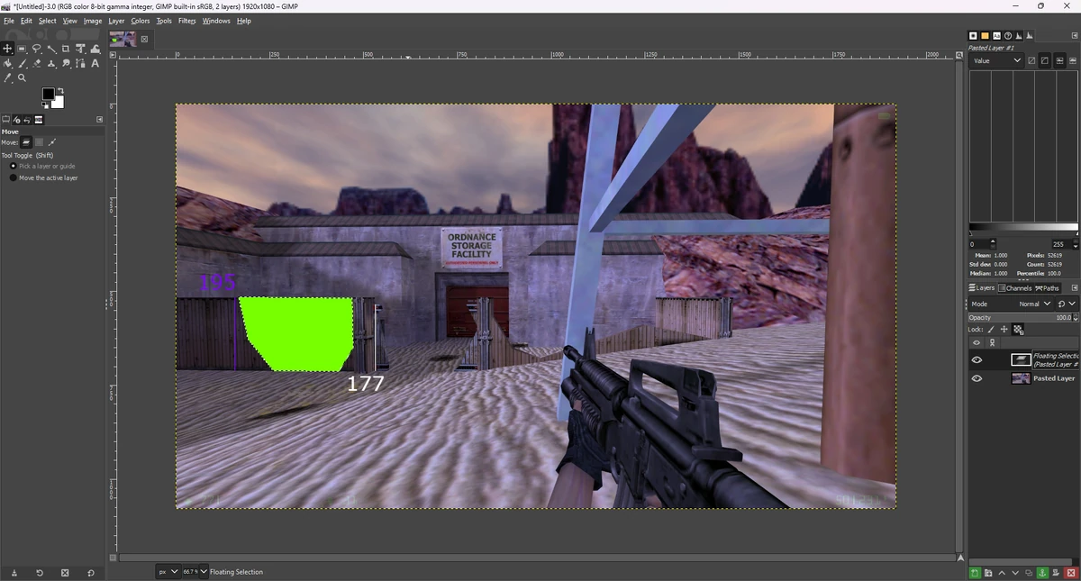Viewport: 1081px width, 581px height.
Task: Switch to the Eraser tool
Action: click(x=36, y=64)
